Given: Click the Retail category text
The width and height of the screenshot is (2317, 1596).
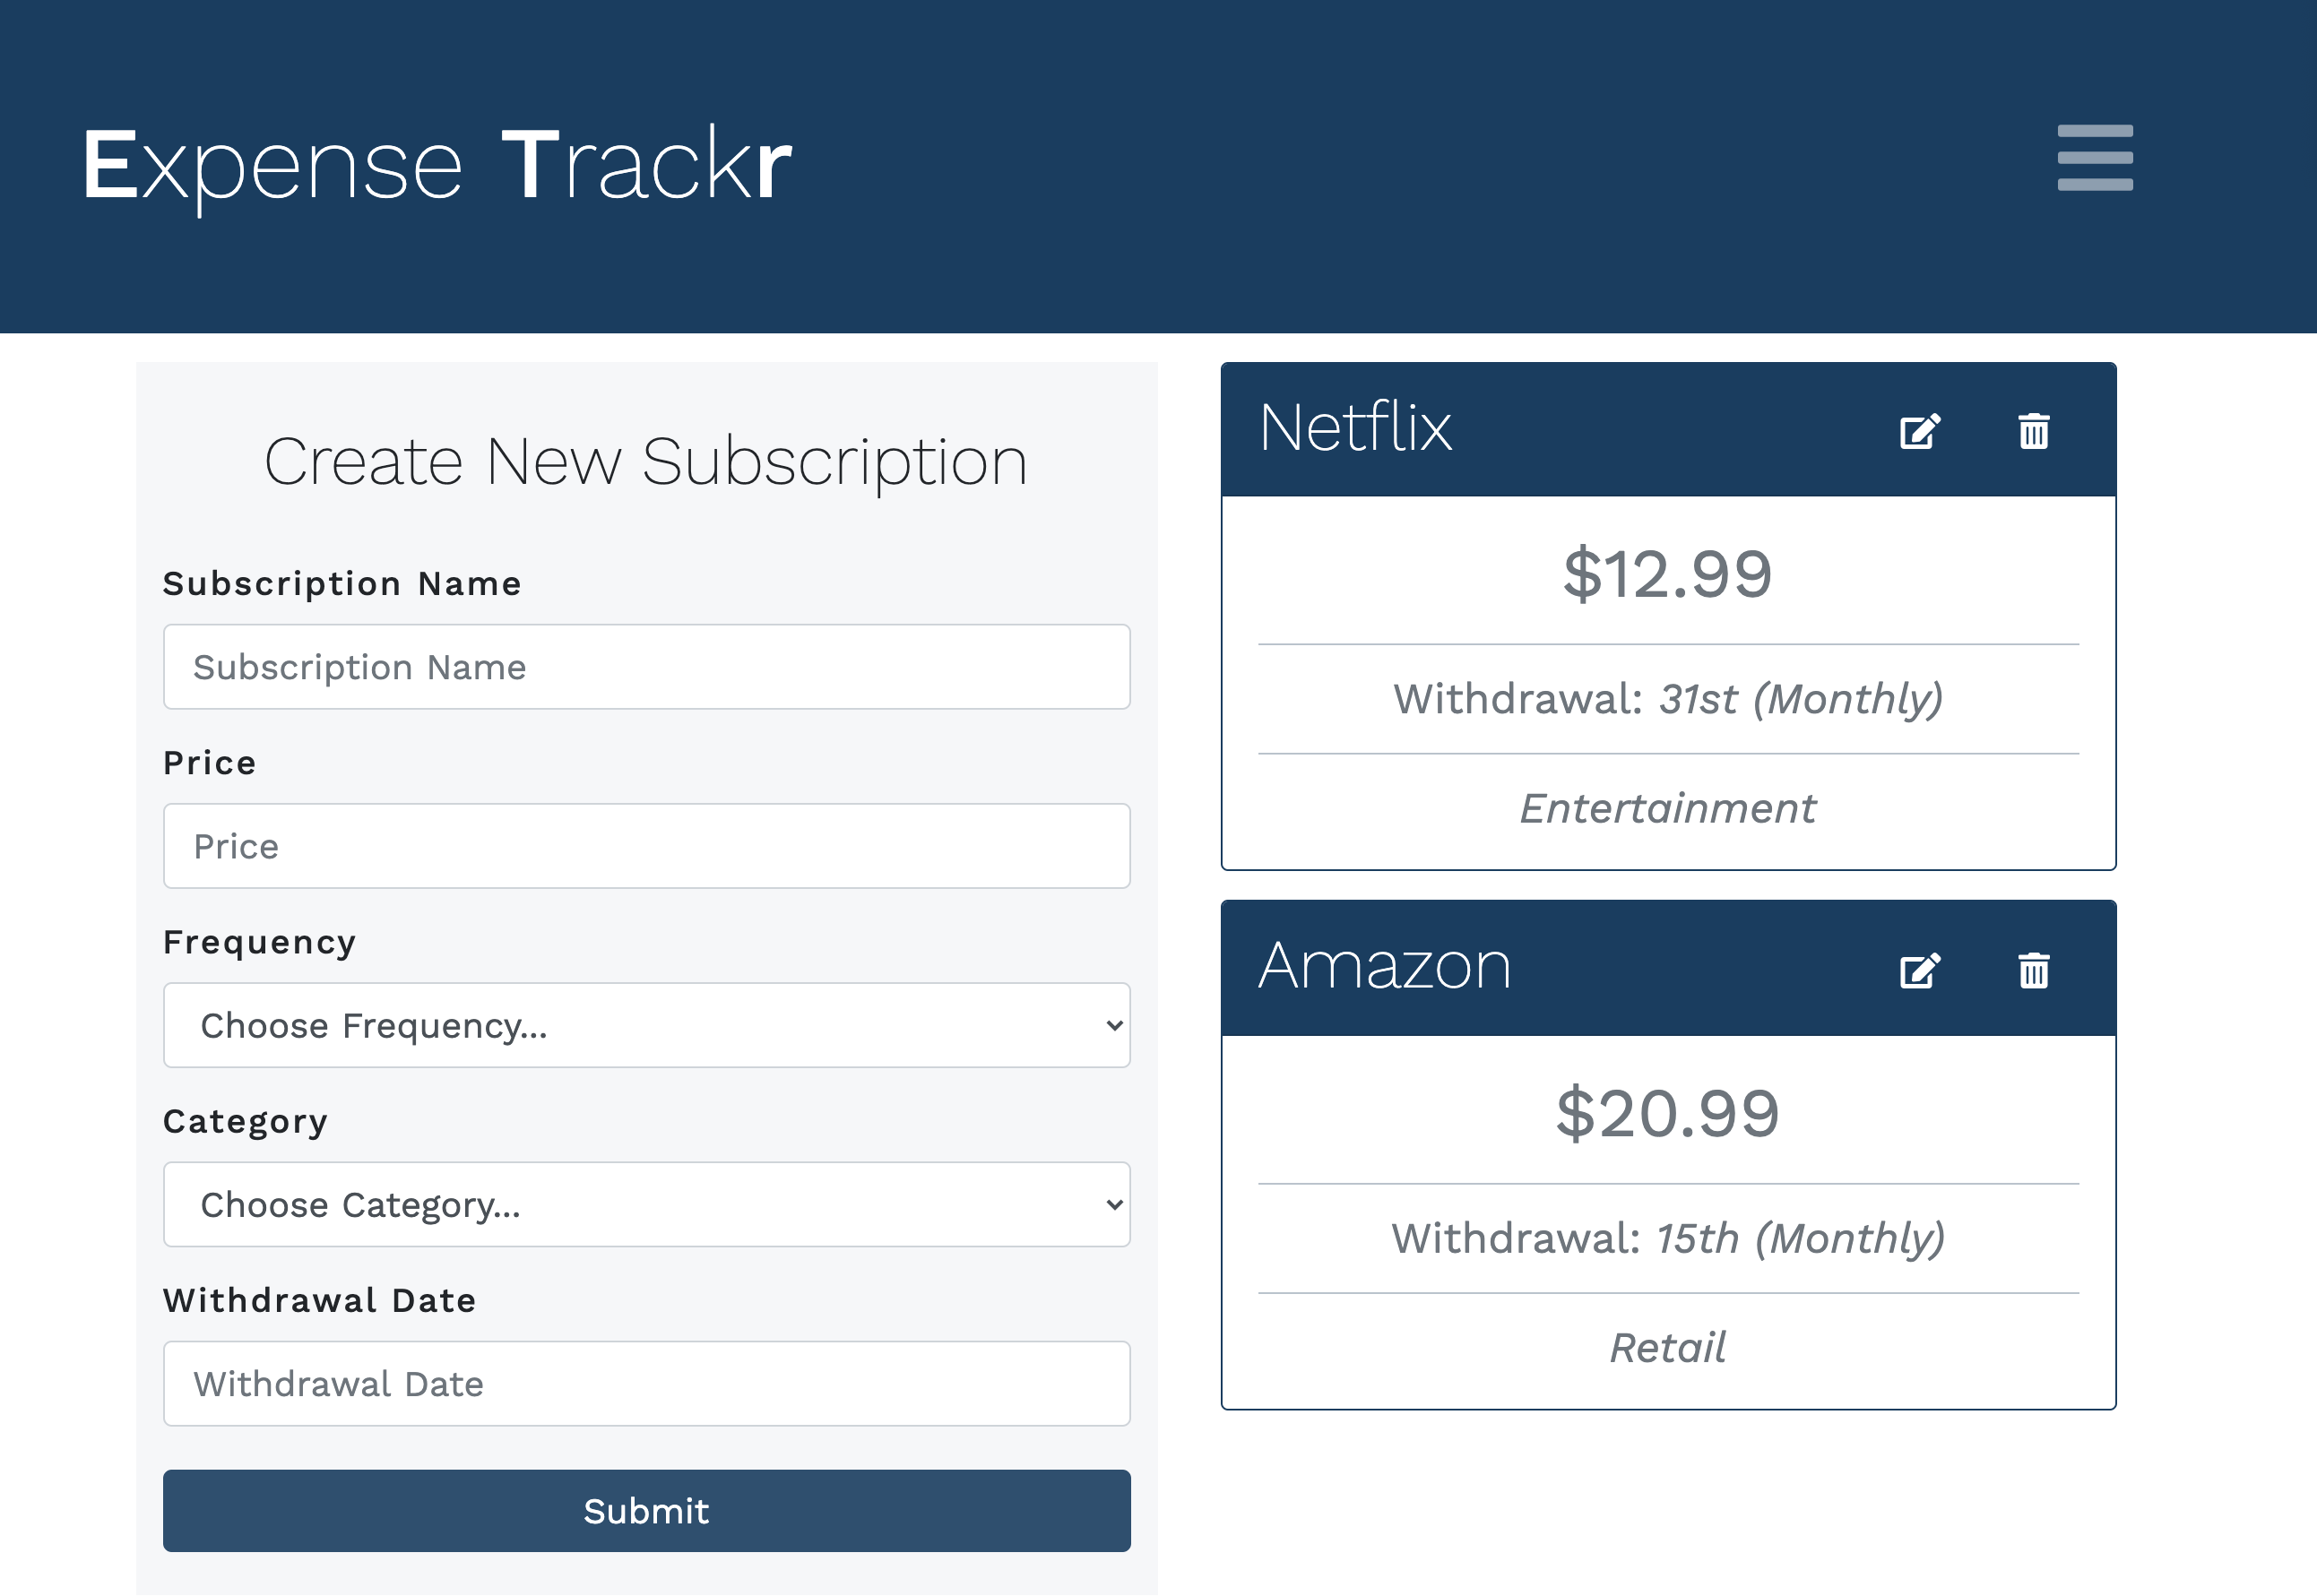Looking at the screenshot, I should (x=1668, y=1347).
